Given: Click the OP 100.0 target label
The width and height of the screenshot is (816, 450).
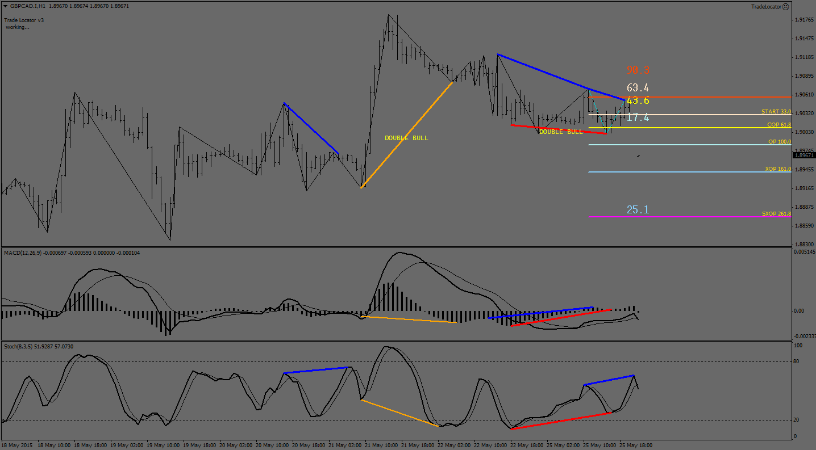Looking at the screenshot, I should pos(779,141).
